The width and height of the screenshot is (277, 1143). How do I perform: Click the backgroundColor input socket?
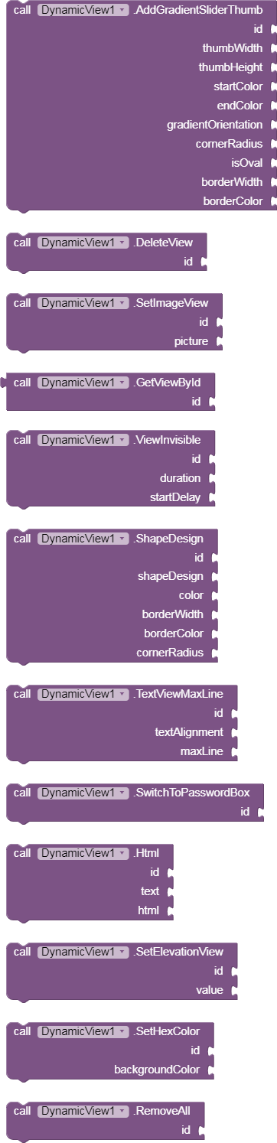210,1070
